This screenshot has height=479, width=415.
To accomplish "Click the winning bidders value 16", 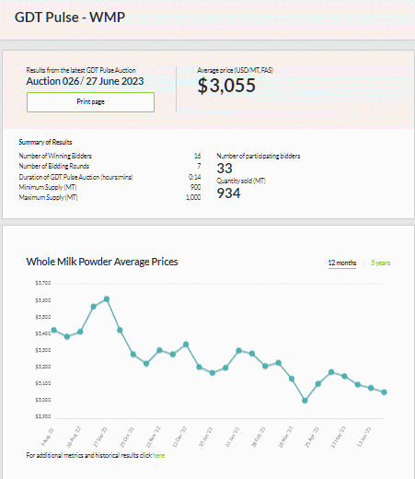I will [198, 156].
